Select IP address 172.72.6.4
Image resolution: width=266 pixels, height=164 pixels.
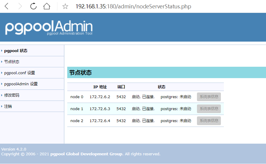[x=100, y=121]
